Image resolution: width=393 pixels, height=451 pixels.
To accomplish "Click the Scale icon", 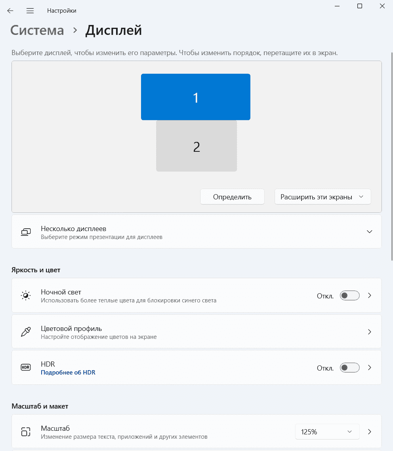I will pos(26,432).
